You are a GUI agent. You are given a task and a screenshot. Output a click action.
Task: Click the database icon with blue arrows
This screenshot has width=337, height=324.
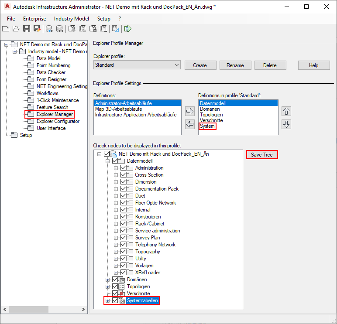click(49, 29)
